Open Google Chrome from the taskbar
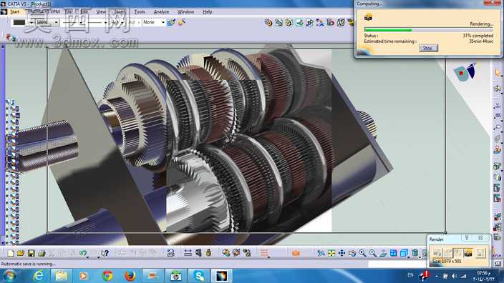The height and width of the screenshot is (283, 504). coord(107,276)
